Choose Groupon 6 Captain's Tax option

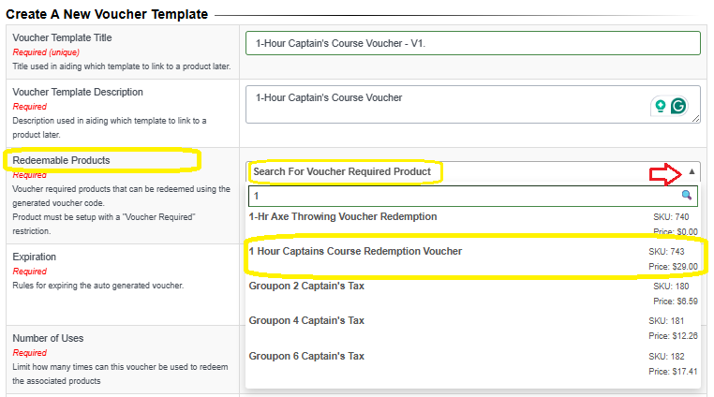[472, 363]
